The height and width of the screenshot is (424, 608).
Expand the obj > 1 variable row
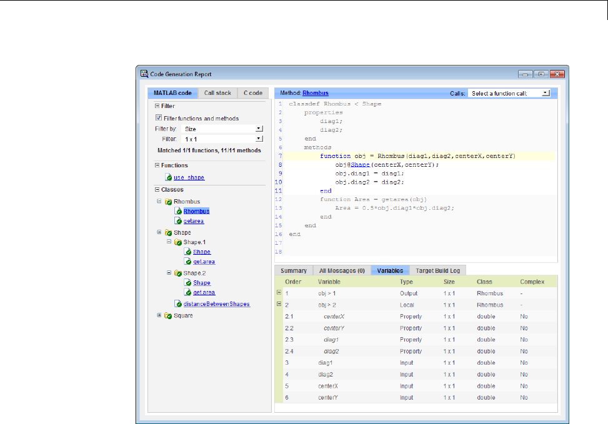click(279, 293)
